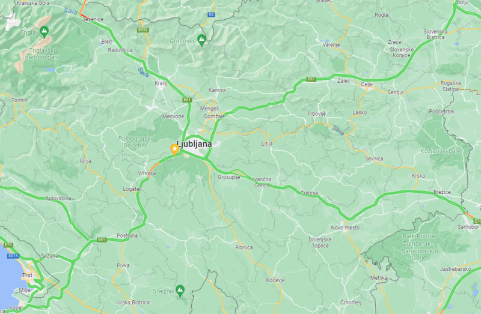Click the Grintovec mountain peak marker

(201, 40)
